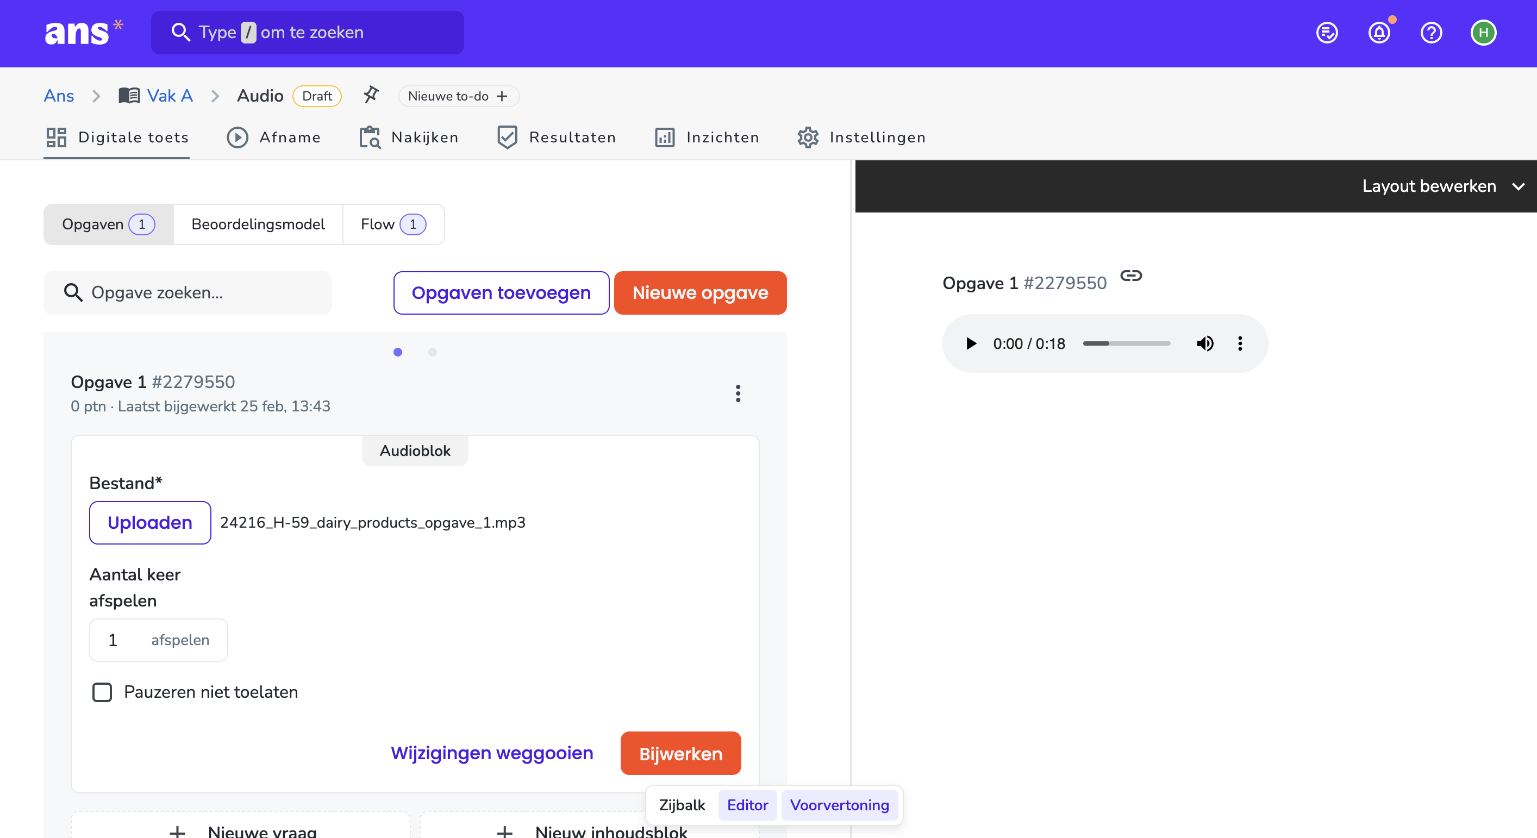Add a Nieuwe to-do item

point(458,96)
